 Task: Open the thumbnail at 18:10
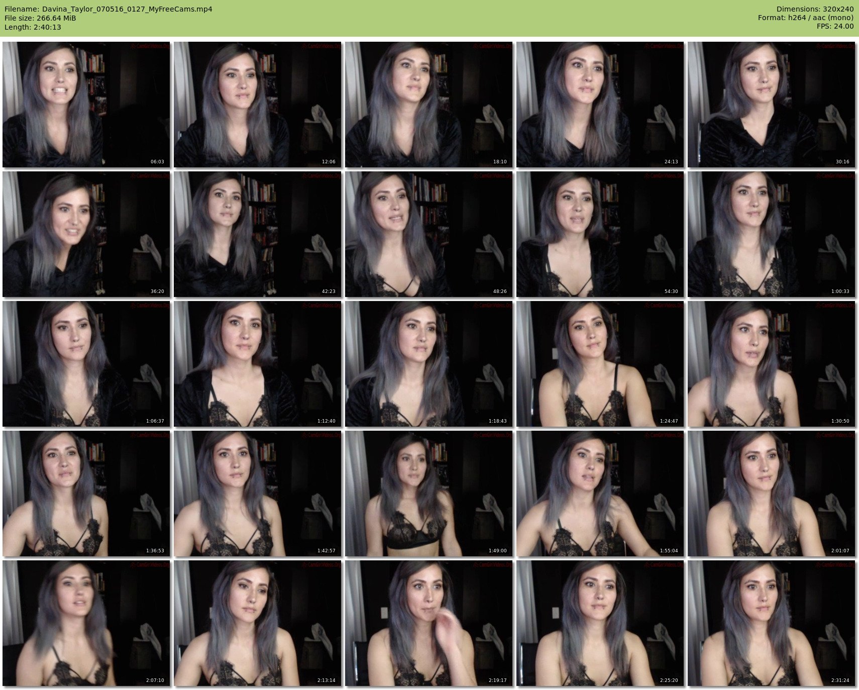[x=428, y=105]
